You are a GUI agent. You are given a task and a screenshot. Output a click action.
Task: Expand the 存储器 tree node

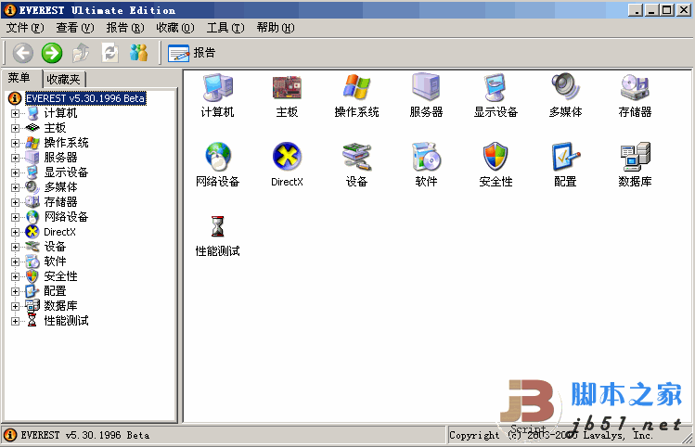[x=15, y=202]
